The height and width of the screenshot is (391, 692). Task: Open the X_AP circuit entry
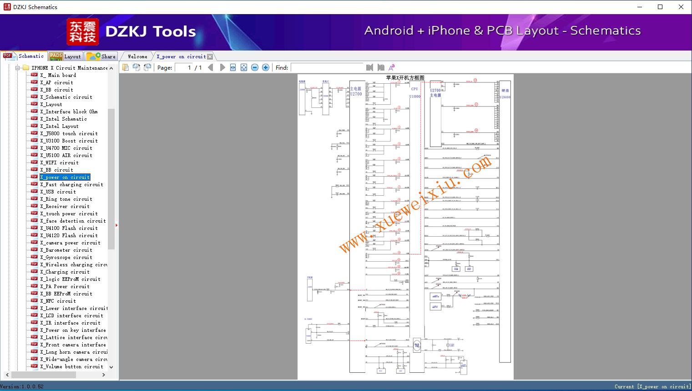point(56,82)
